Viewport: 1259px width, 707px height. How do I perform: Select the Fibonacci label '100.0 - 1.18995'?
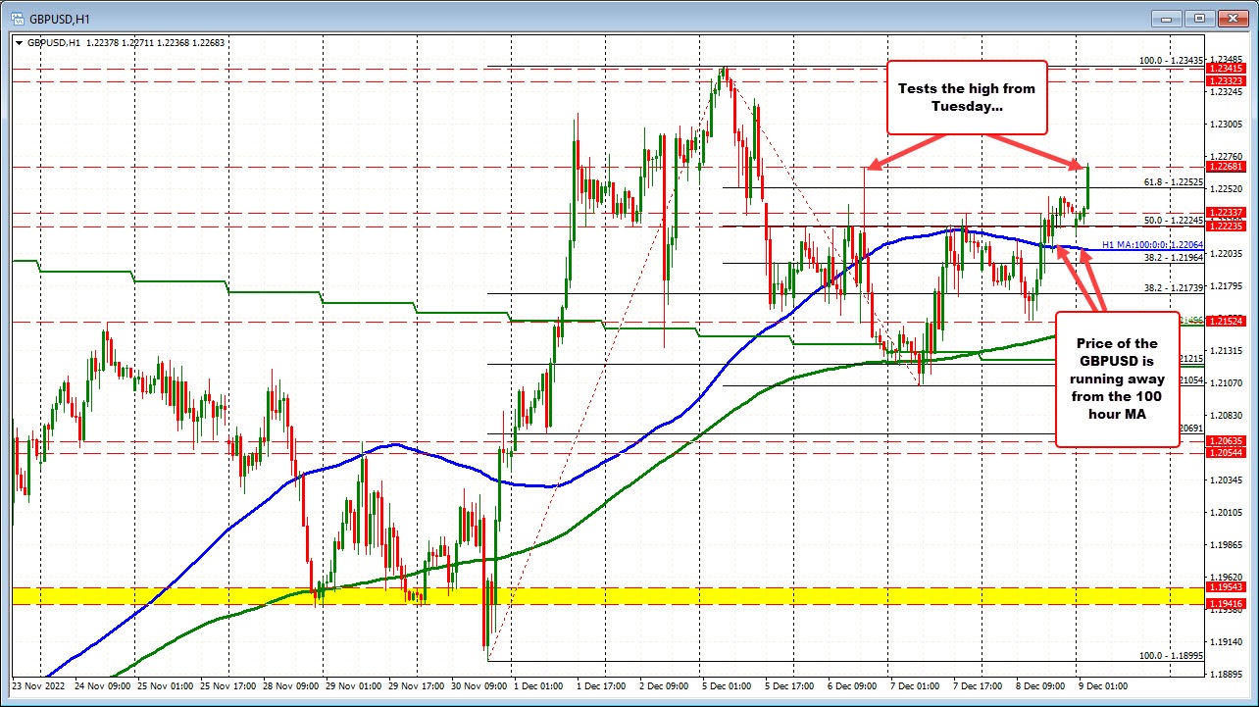click(1171, 656)
